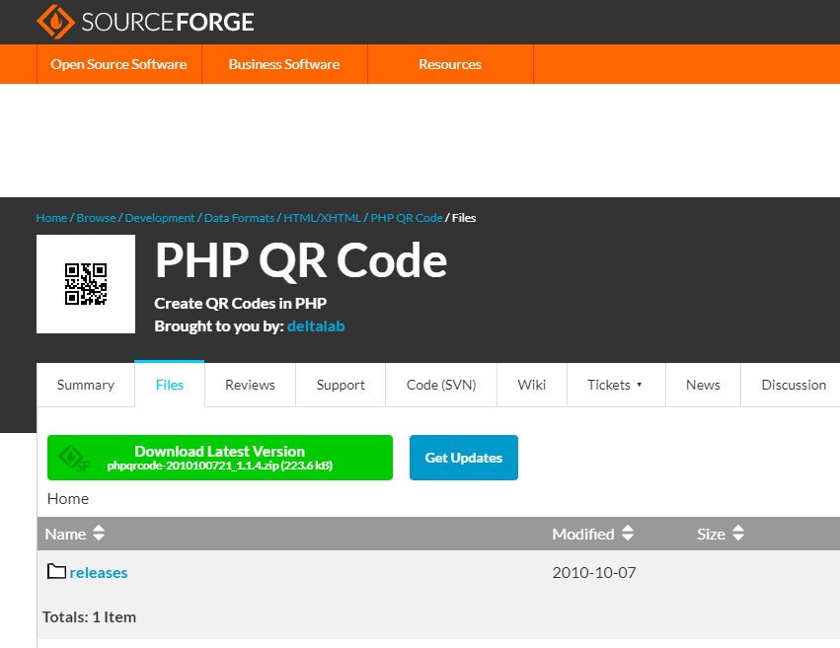Open the Tickets dropdown tab
This screenshot has width=840, height=648.
click(616, 385)
